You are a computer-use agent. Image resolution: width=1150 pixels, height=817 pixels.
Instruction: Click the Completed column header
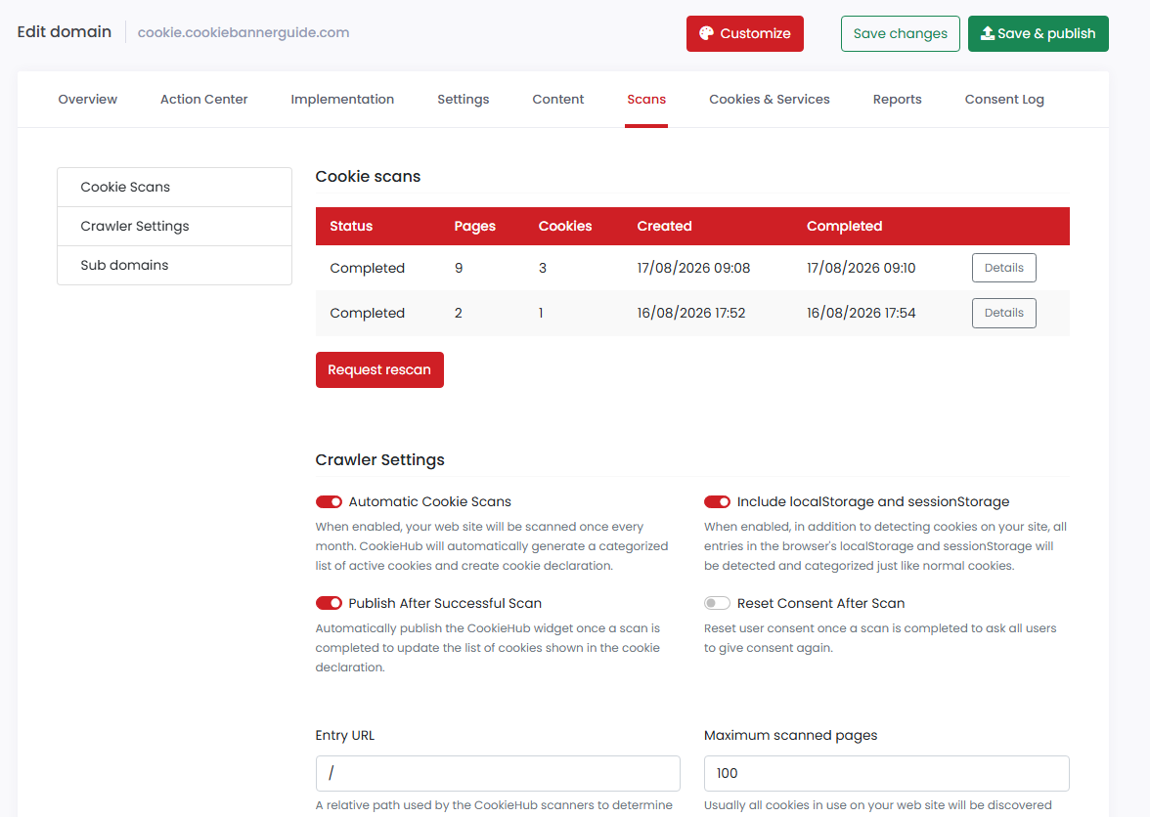pos(844,227)
